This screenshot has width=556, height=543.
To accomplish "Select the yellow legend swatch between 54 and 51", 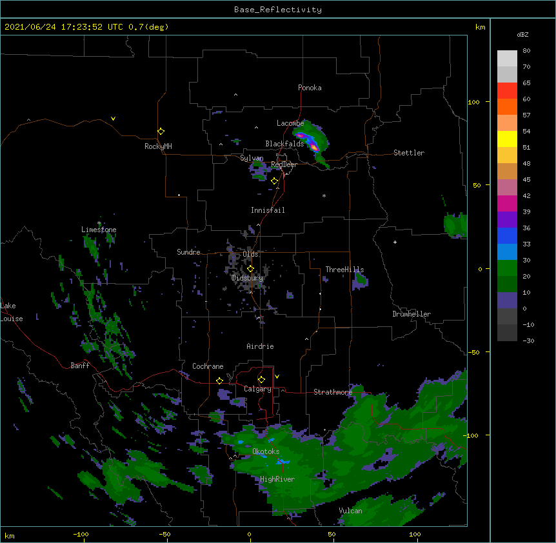I will 507,139.
